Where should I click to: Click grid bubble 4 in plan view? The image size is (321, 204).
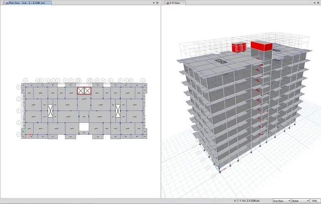[18, 99]
